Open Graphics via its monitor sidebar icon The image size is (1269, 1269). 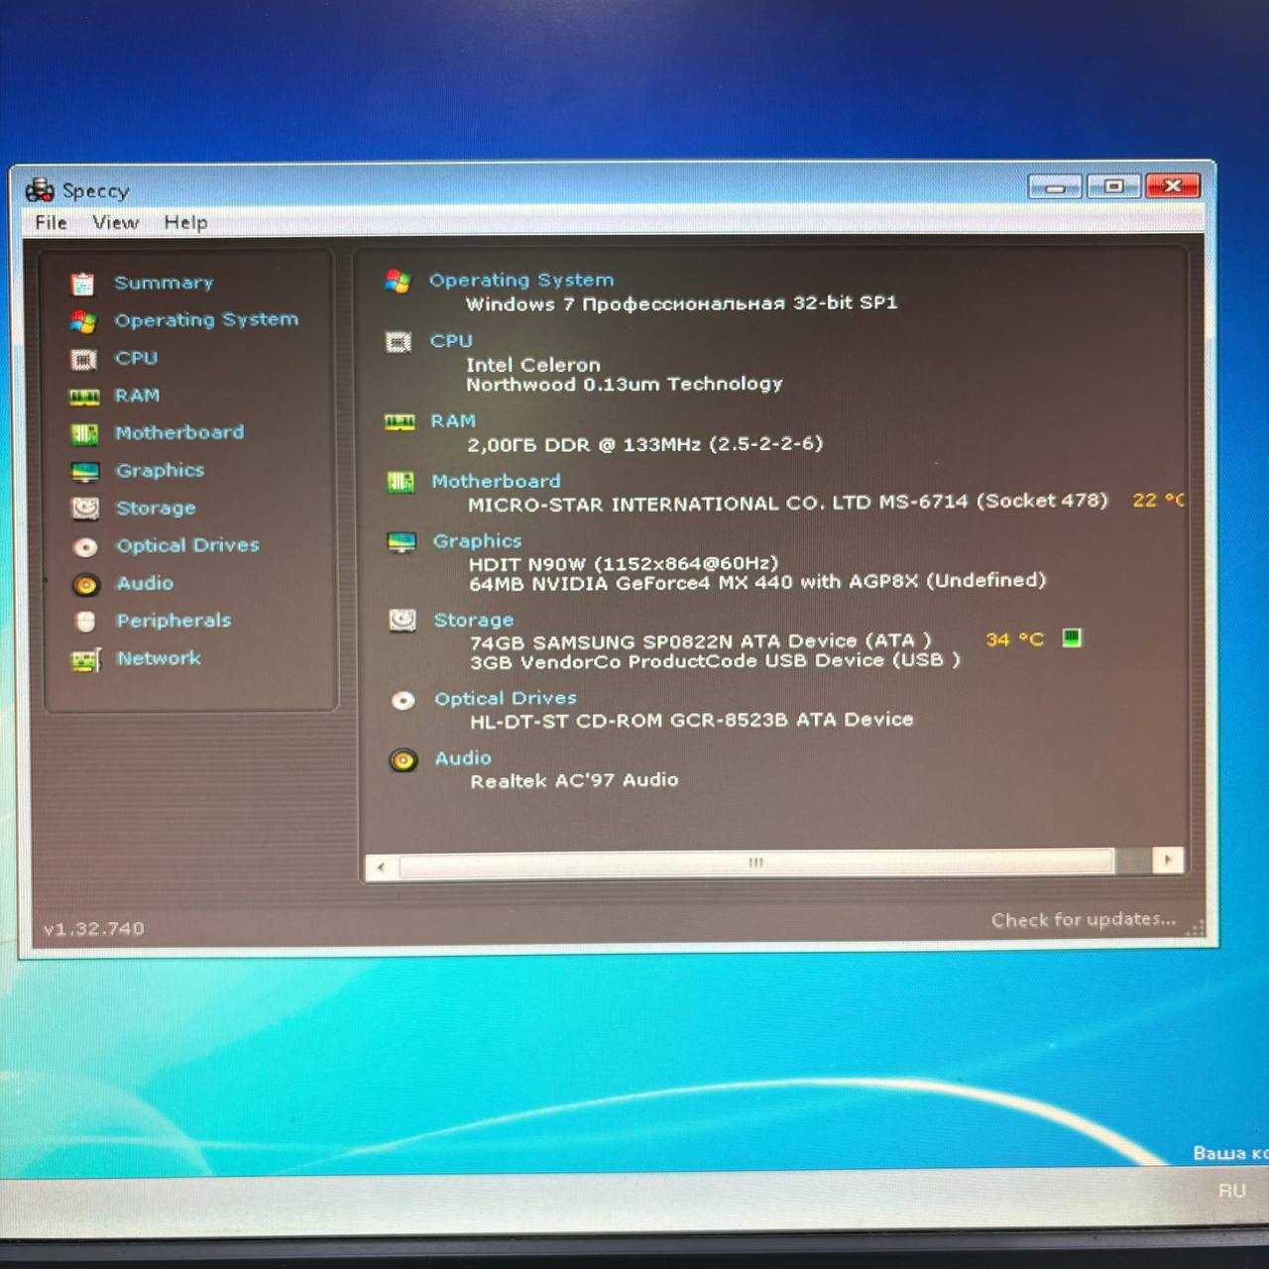pyautogui.click(x=85, y=472)
